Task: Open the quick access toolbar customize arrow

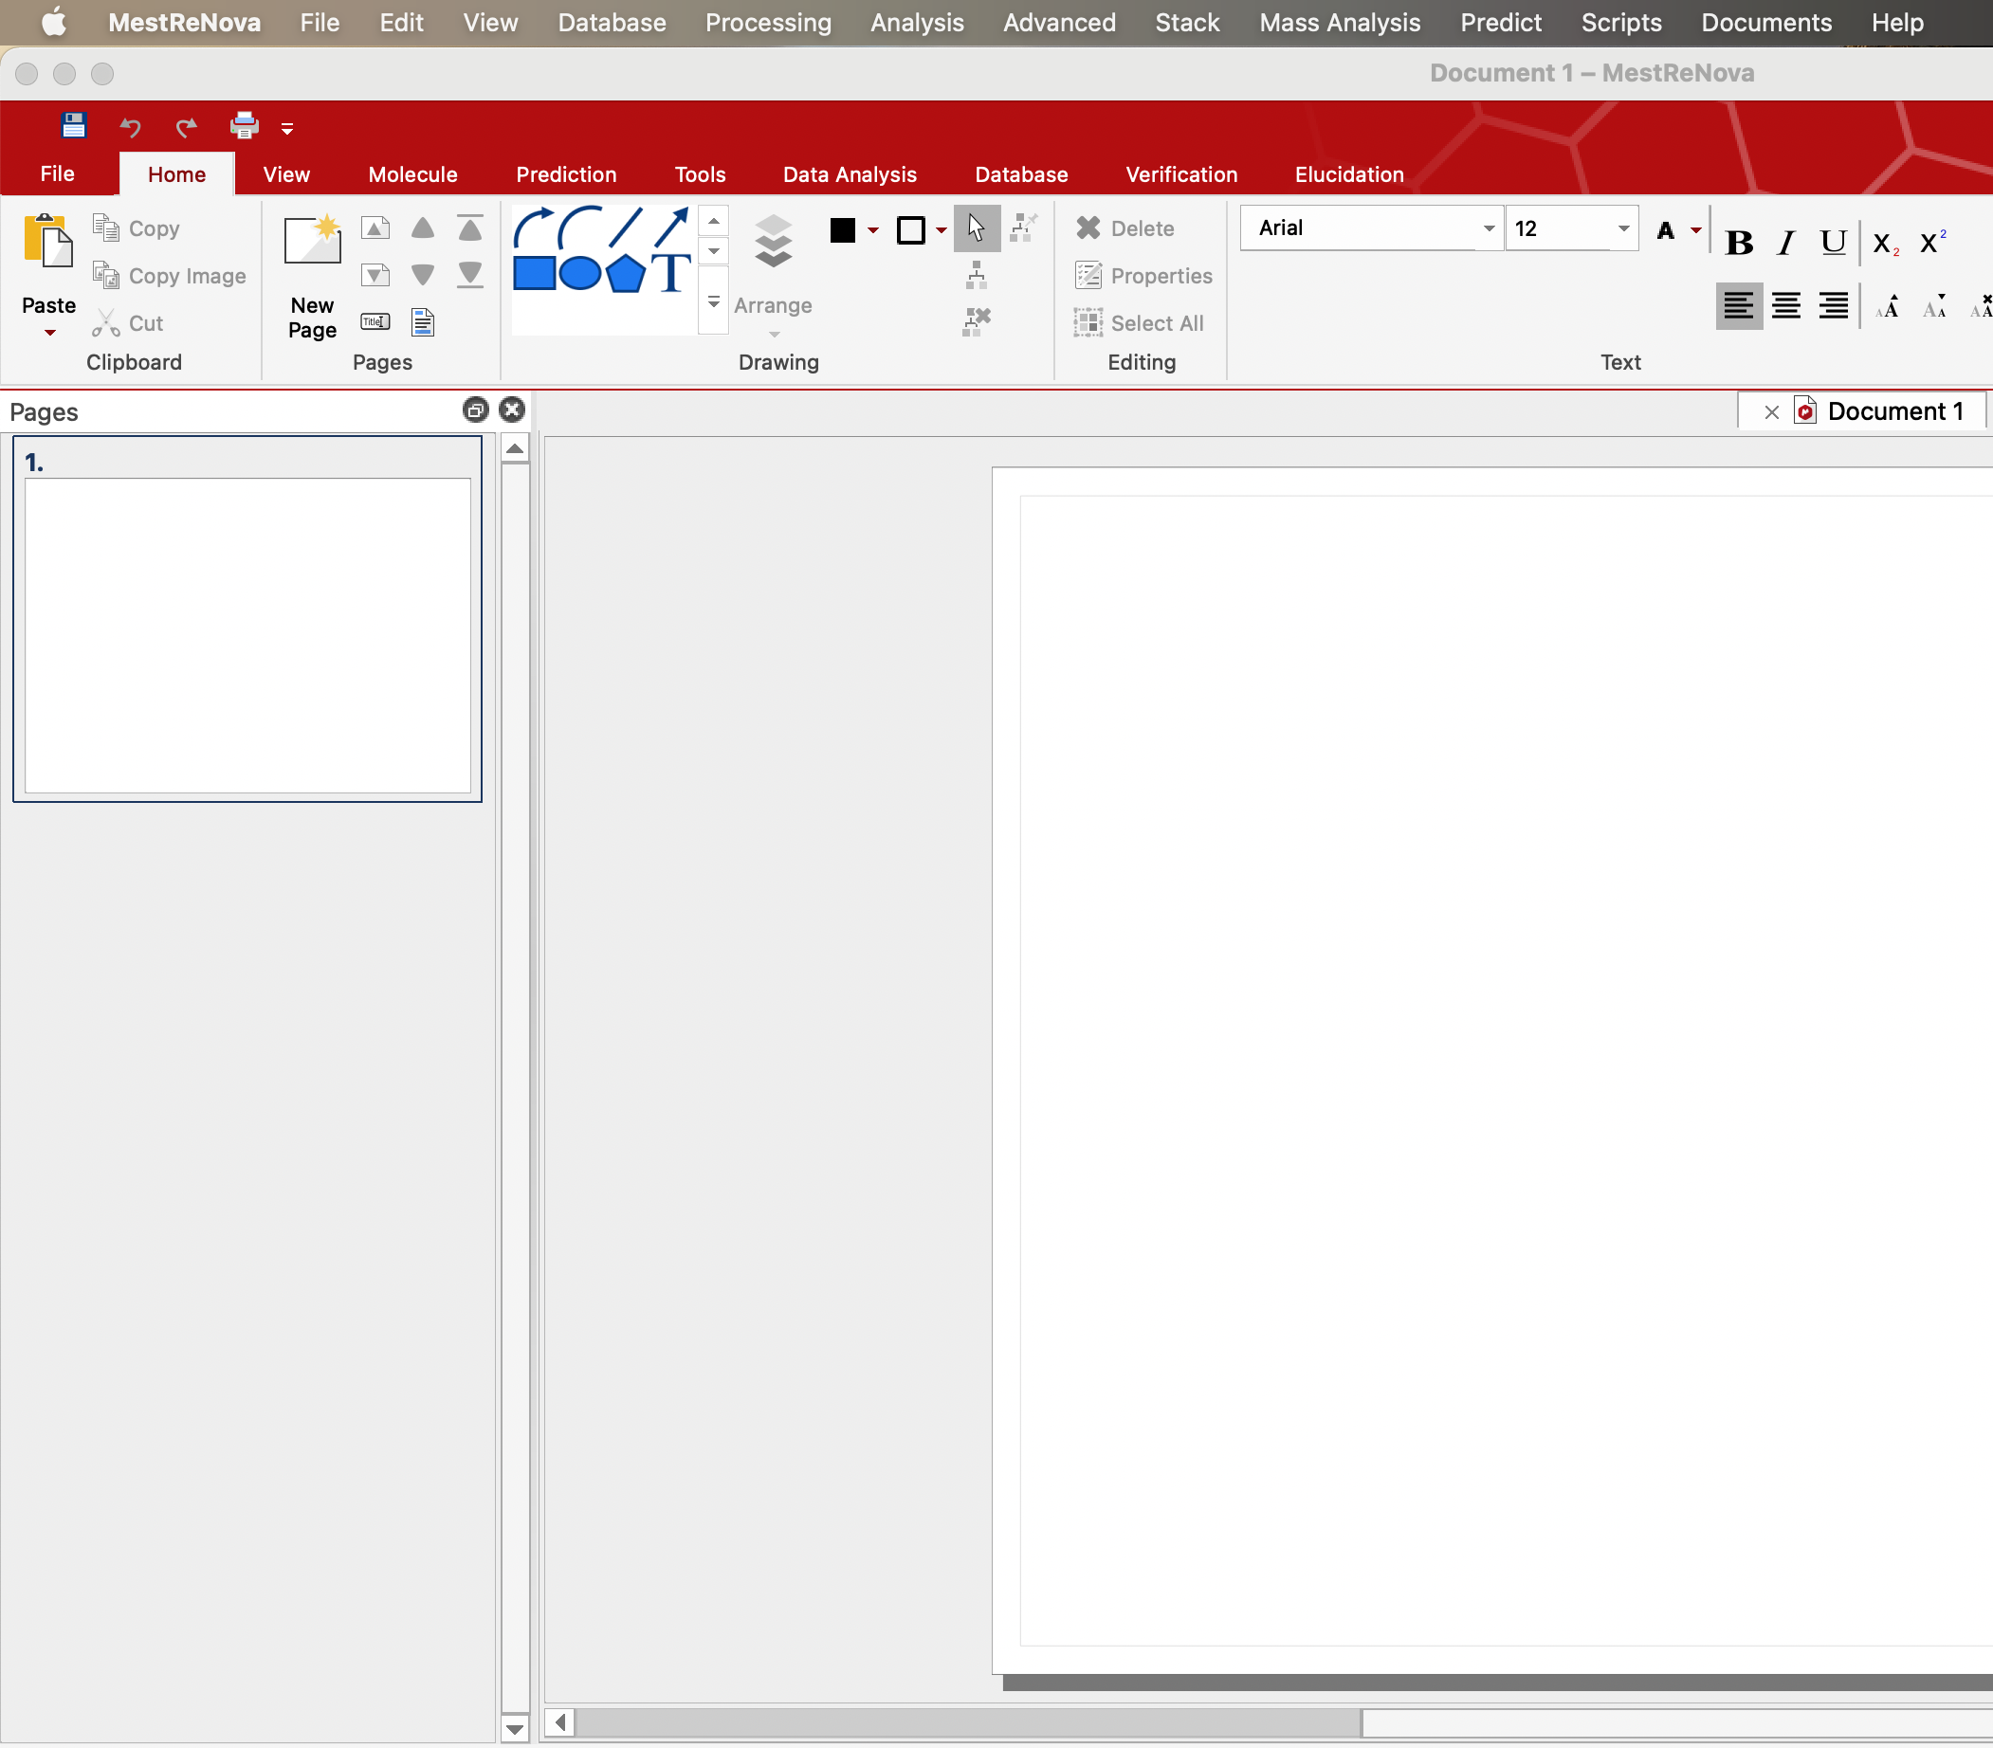Action: coord(287,128)
